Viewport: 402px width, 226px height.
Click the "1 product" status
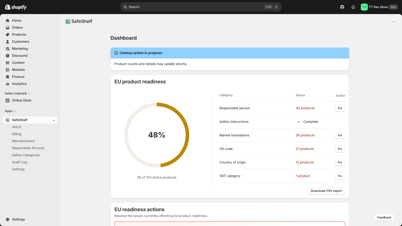(303, 176)
